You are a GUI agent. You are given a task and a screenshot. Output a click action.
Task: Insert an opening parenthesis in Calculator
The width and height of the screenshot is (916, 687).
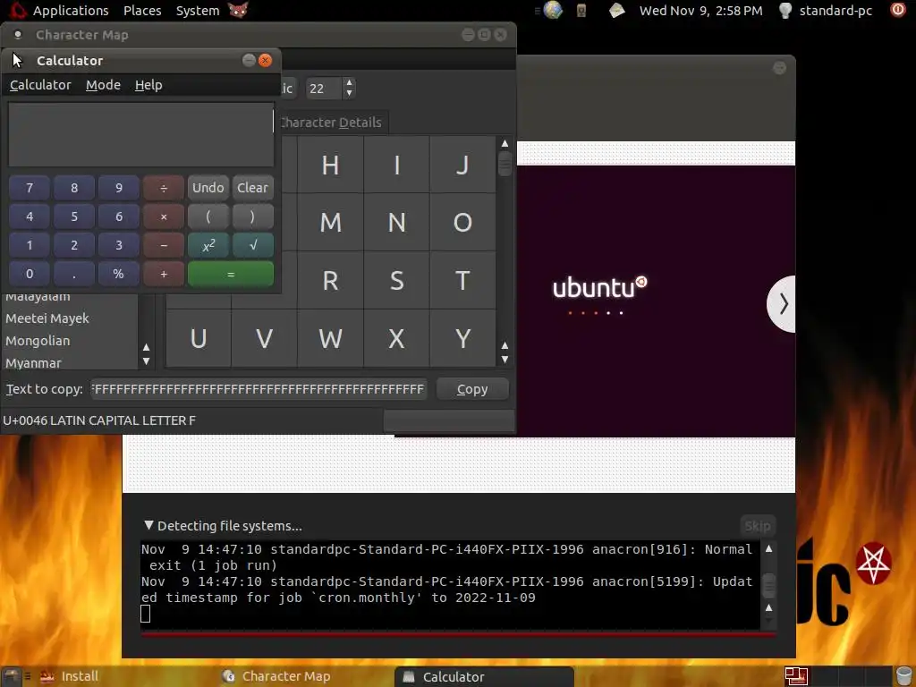[208, 216]
